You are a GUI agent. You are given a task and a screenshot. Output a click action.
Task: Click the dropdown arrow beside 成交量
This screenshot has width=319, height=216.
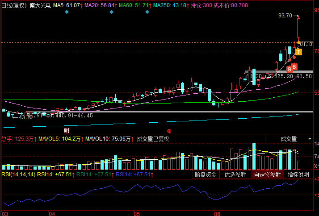(310, 139)
